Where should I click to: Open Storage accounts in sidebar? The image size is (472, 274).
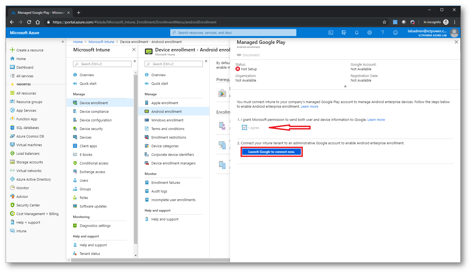[x=29, y=162]
